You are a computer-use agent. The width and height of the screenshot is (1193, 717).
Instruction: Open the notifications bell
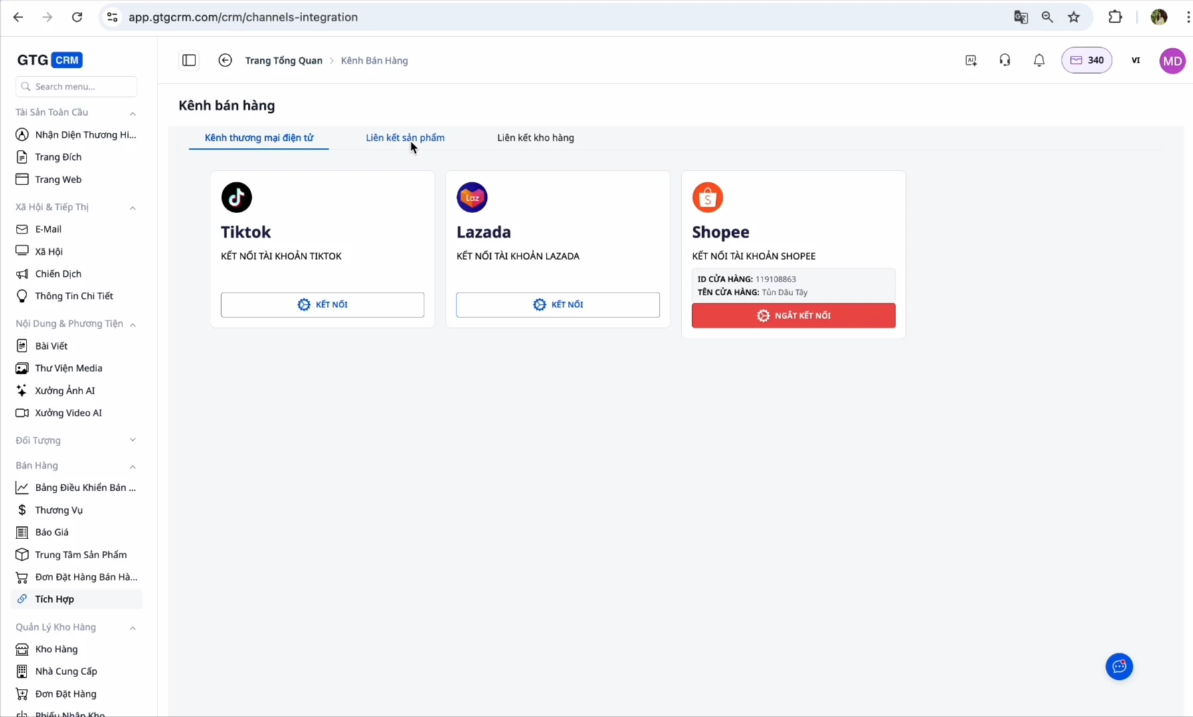(1039, 60)
